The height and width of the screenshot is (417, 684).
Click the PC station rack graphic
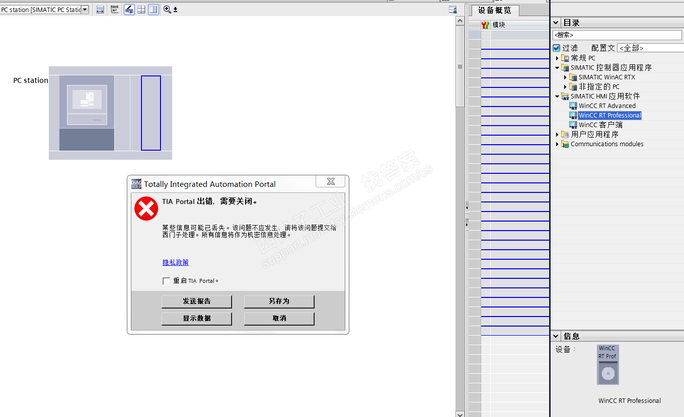[110, 113]
